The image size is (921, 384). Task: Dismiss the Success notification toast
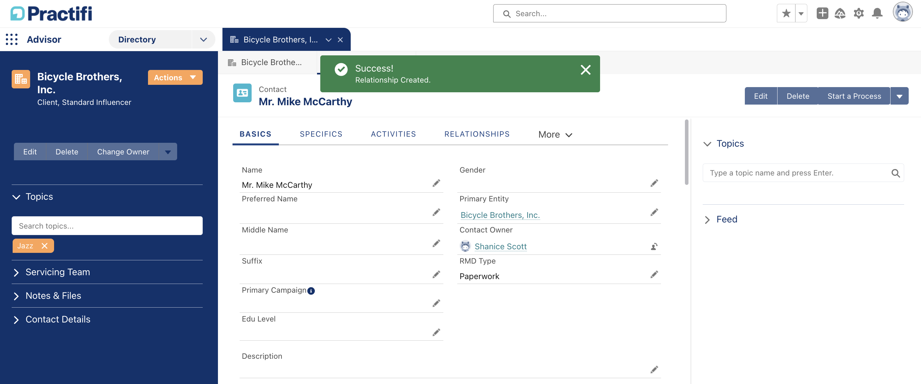pyautogui.click(x=585, y=70)
